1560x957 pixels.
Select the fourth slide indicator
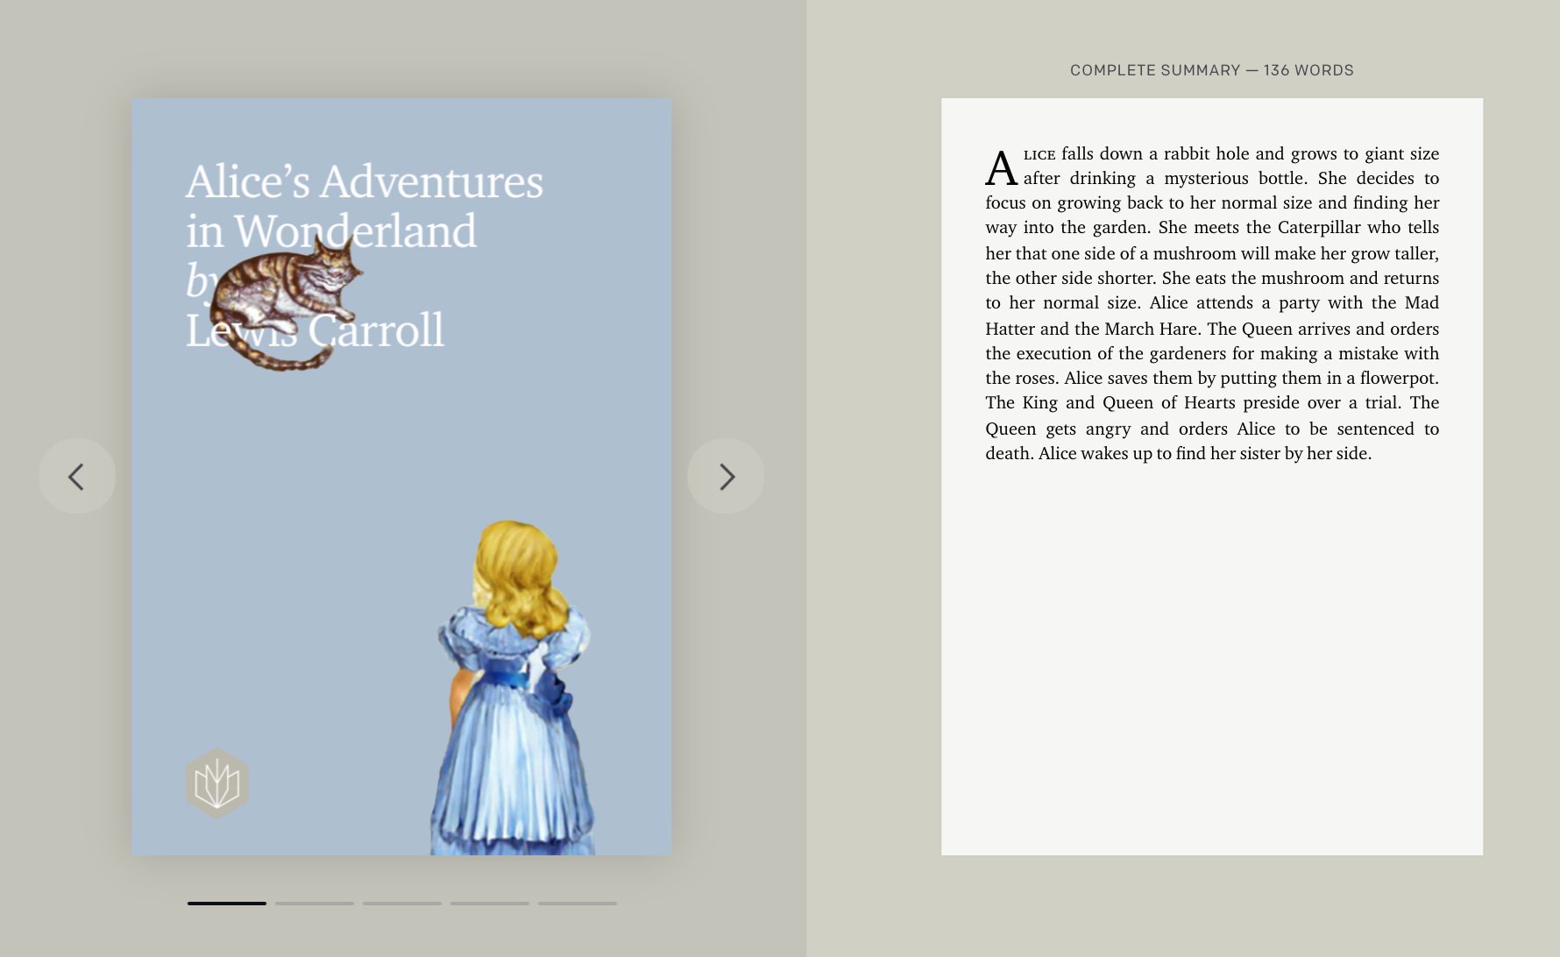(489, 903)
